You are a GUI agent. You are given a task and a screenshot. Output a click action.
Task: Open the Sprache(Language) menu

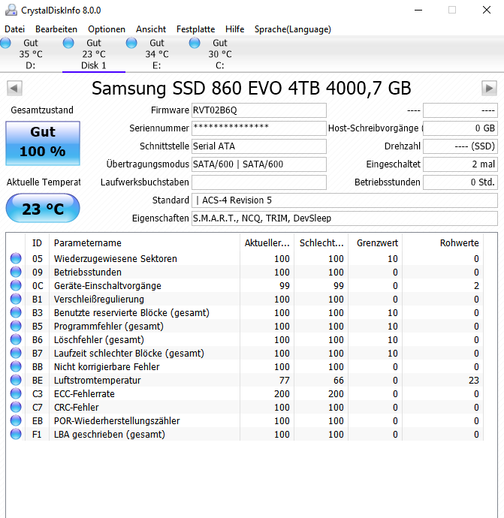pyautogui.click(x=292, y=29)
